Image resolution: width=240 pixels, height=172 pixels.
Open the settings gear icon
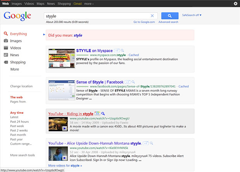coord(235,3)
